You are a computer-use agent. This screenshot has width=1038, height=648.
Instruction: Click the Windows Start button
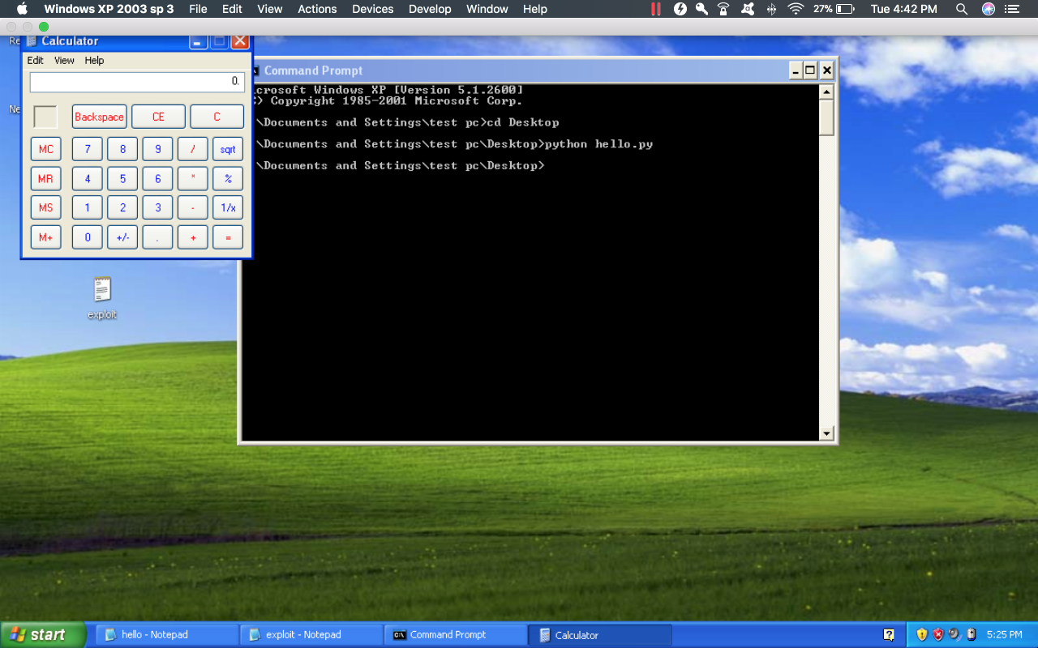coord(43,635)
